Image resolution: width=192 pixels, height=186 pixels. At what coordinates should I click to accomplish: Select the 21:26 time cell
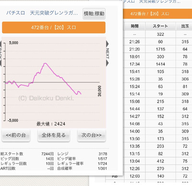134,42
